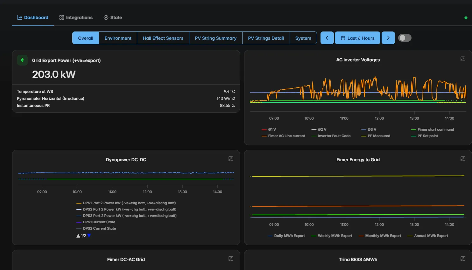Show next Dynapower legend page arrow
The image size is (472, 270).
point(89,236)
